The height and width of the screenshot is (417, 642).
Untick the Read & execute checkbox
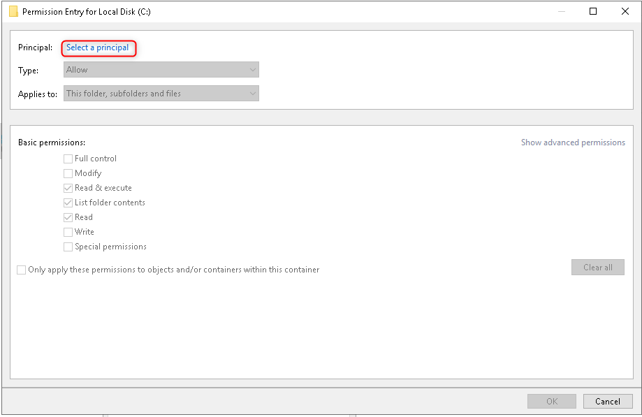68,188
